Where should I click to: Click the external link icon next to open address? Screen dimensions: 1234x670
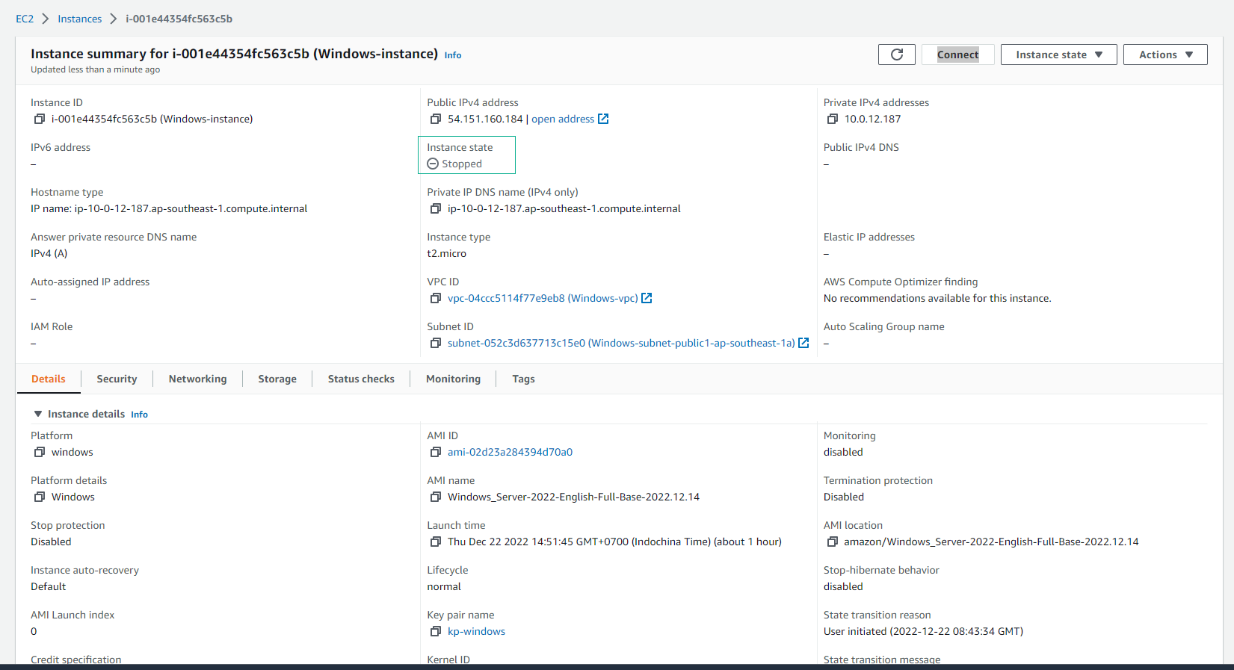[603, 119]
